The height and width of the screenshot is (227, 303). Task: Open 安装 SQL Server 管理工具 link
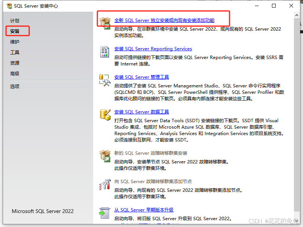[x=141, y=77]
